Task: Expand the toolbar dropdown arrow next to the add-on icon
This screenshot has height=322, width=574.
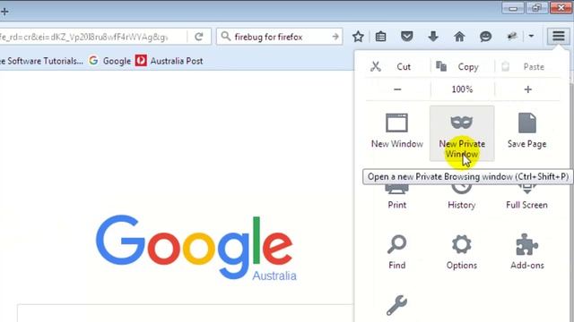Action: click(x=531, y=36)
